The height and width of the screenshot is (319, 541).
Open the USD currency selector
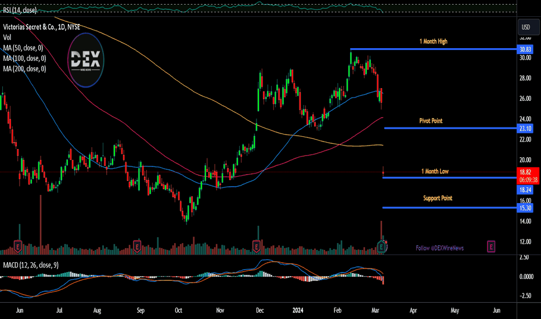[x=528, y=27]
